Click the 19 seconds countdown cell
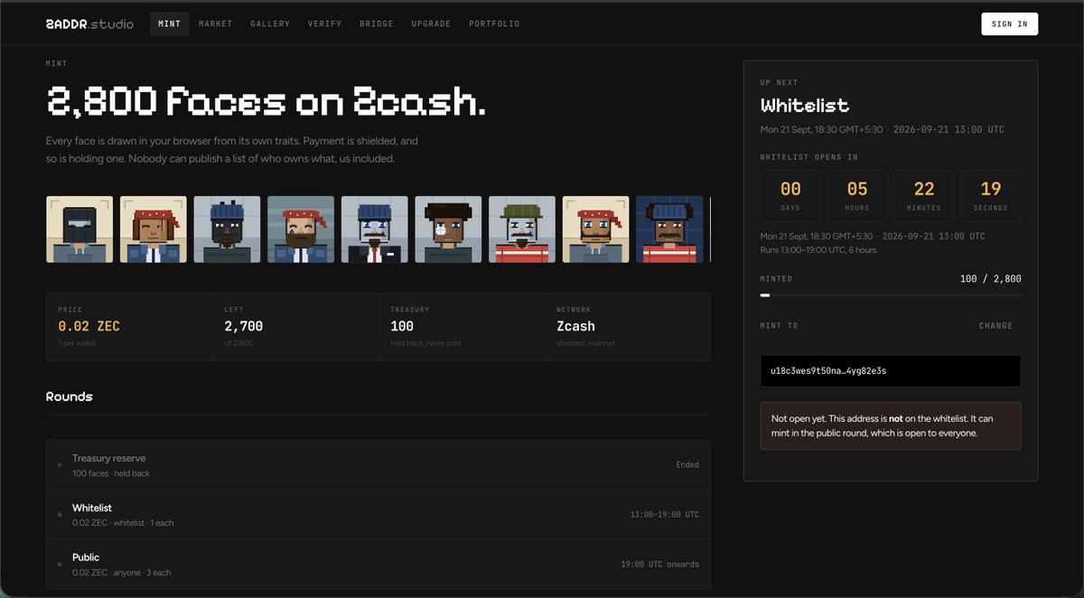The width and height of the screenshot is (1084, 598). tap(991, 196)
